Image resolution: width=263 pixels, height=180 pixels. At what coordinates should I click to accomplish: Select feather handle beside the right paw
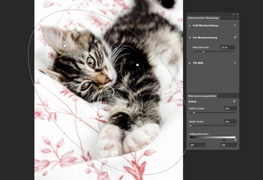(152, 138)
